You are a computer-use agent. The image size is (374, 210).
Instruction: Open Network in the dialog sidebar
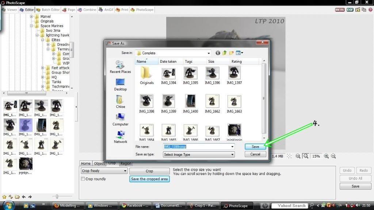[121, 137]
